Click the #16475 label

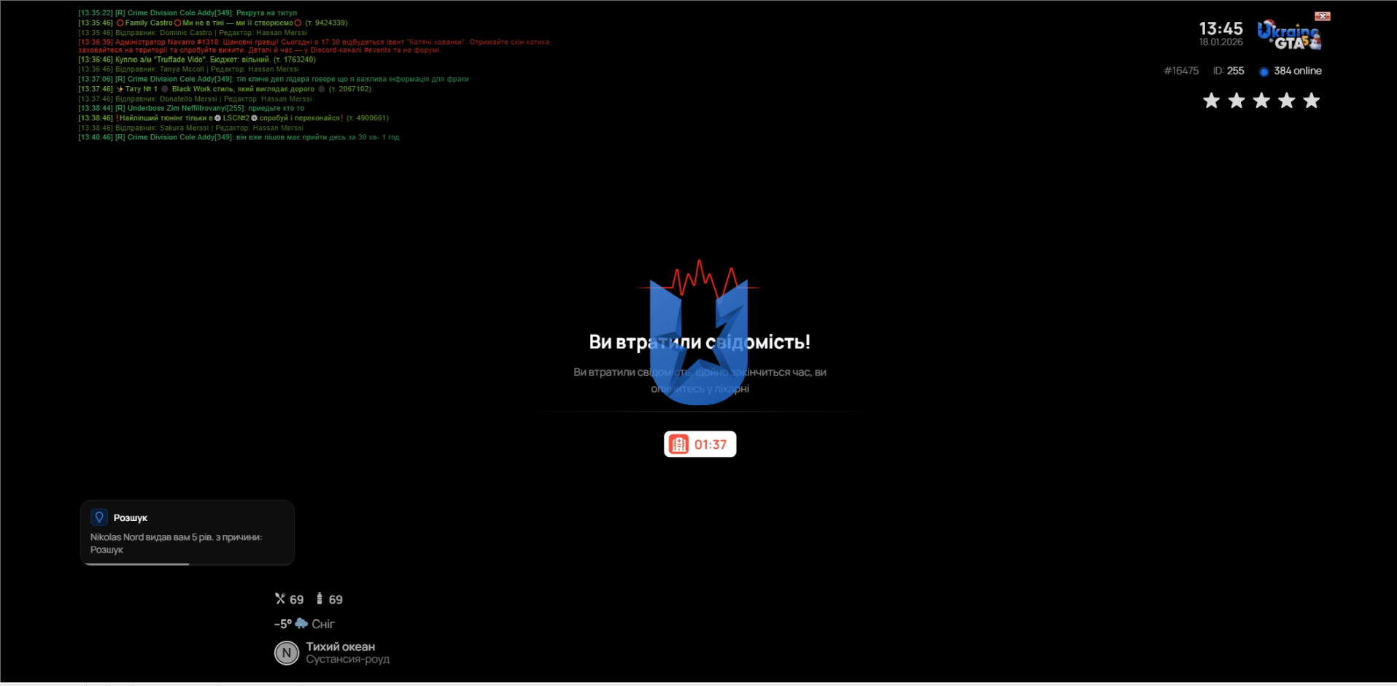coord(1181,71)
